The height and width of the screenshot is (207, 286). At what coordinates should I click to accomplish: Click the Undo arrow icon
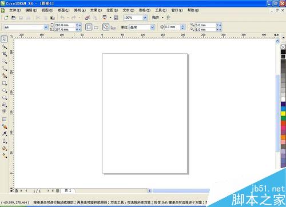tap(62, 18)
